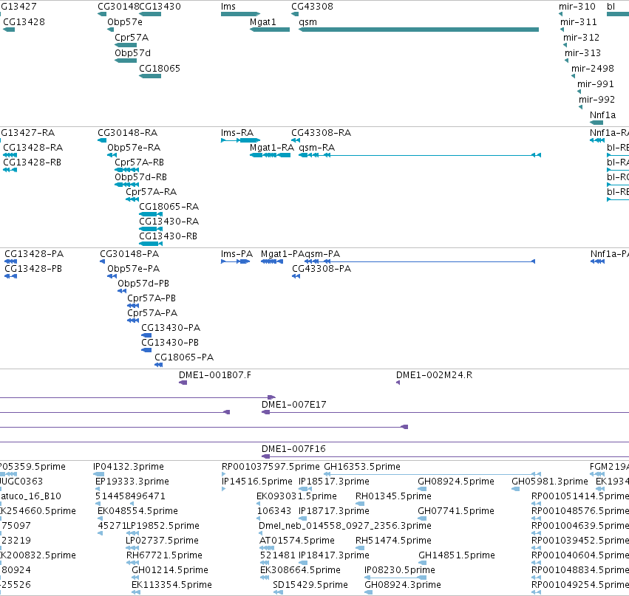Viewport: 629px width, 596px height.
Task: Select the CG13428-RB transcript label
Action: coord(32,162)
